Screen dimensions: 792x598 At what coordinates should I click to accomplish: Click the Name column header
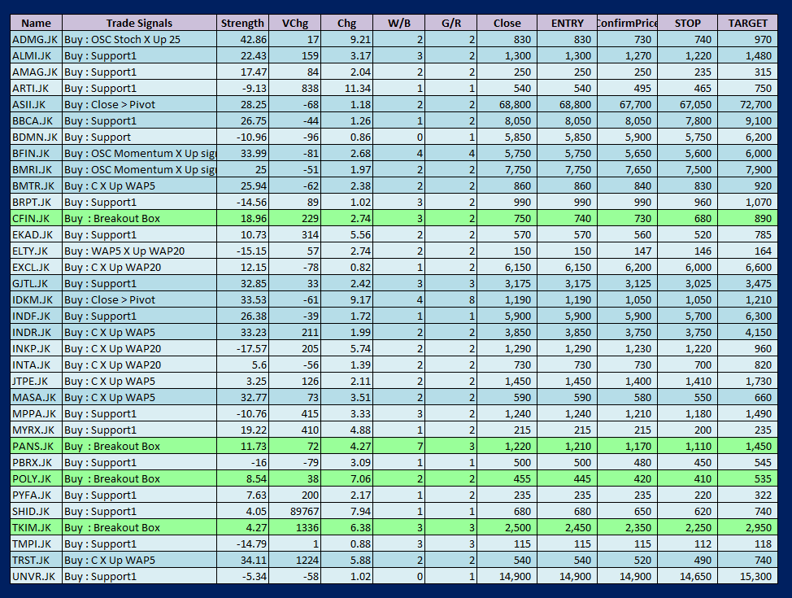pos(37,24)
